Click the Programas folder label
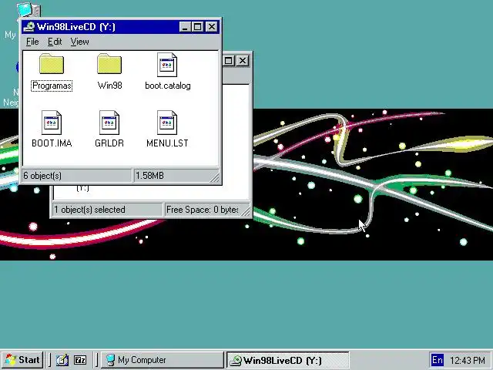493x370 pixels. pos(52,86)
